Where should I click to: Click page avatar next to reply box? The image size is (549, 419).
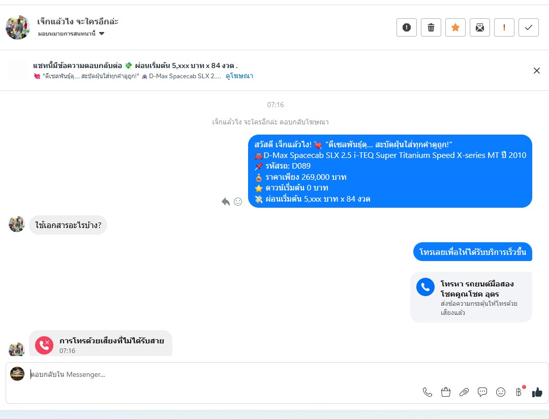tap(17, 373)
